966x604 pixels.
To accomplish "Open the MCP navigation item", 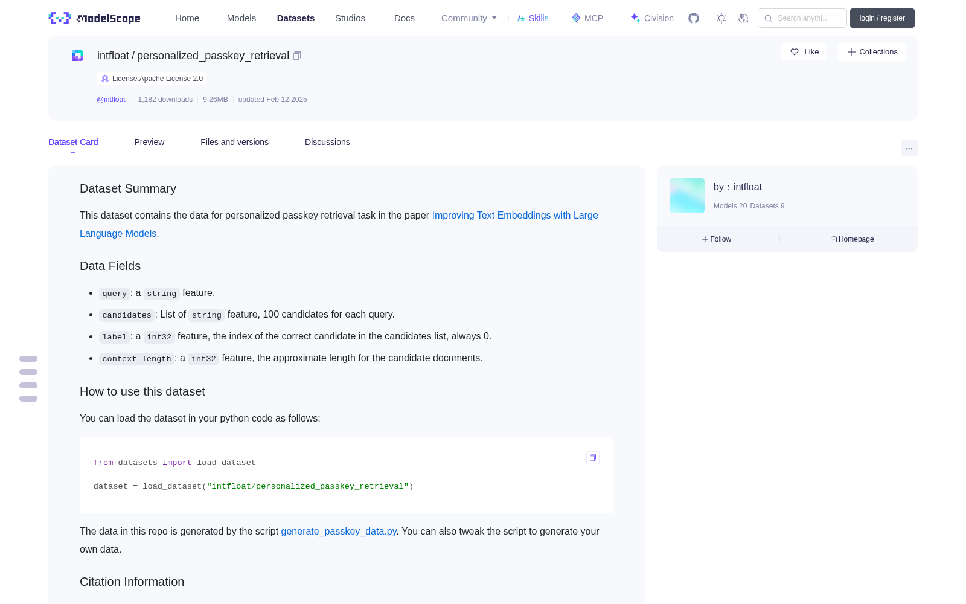I will 587,18.
